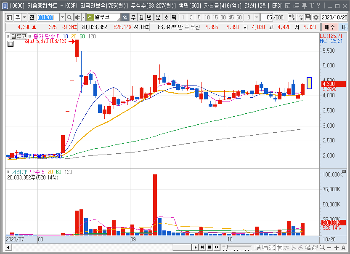Click the 매수 buy button

330,27
